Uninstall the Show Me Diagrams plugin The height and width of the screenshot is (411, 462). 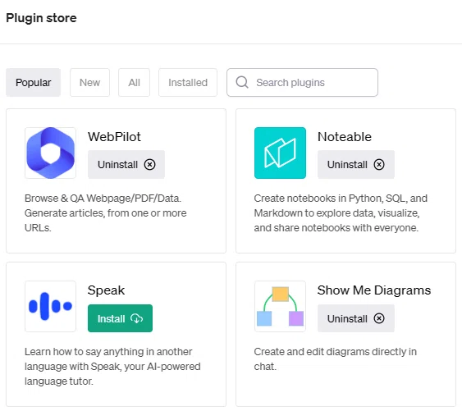356,318
